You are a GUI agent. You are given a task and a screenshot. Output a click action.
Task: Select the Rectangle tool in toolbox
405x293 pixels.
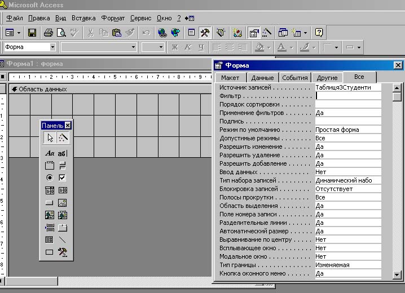(x=50, y=252)
